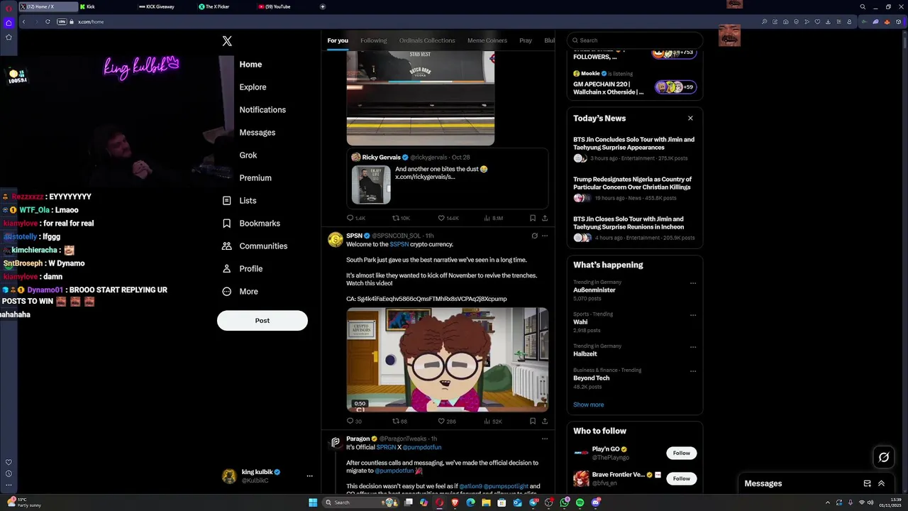Like the SPSN post
This screenshot has width=908, height=511.
[446, 421]
